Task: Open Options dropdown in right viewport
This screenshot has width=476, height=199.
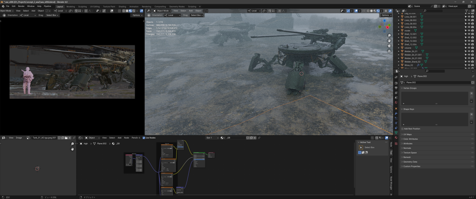Action: (386, 15)
